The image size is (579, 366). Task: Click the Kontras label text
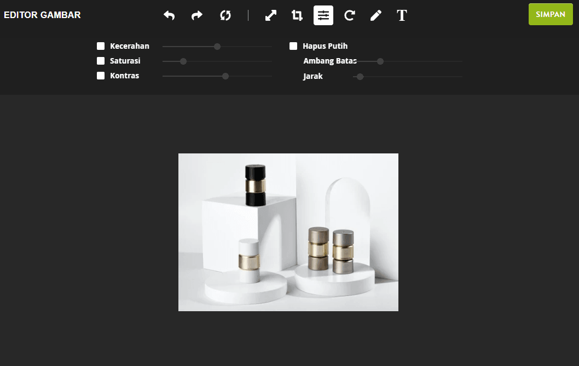coord(124,76)
